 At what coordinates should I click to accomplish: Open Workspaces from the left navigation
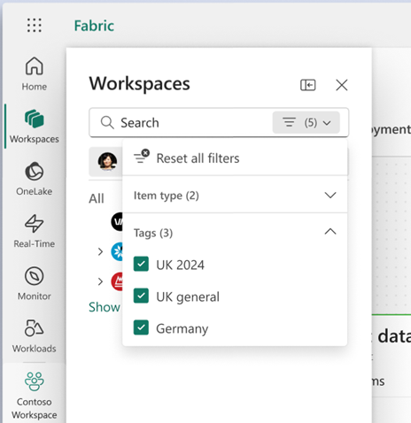(35, 127)
